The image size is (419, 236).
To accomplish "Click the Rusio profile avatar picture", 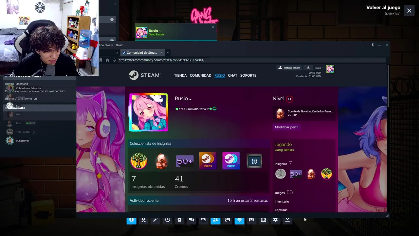I will coord(148,112).
